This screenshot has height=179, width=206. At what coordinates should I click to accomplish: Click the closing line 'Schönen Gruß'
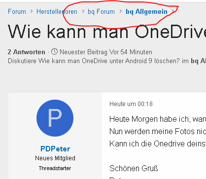pos(134,168)
